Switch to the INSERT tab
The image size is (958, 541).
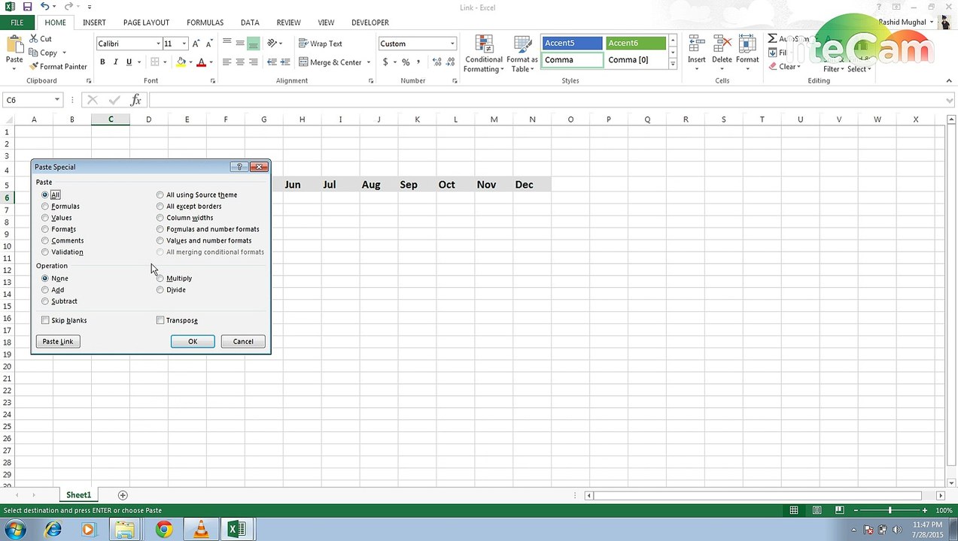94,23
